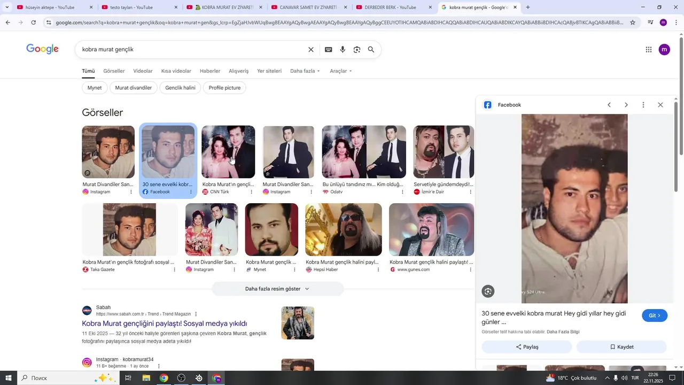Open the Daha Fazla Bilgi link

(563, 332)
